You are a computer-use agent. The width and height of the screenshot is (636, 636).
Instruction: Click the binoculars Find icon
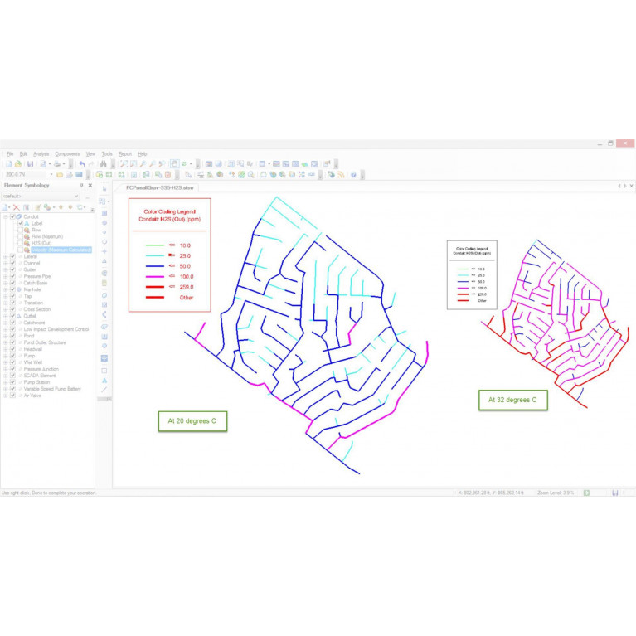tap(104, 164)
